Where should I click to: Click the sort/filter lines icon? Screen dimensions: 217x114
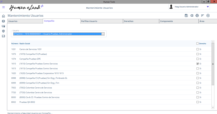(x=203, y=16)
